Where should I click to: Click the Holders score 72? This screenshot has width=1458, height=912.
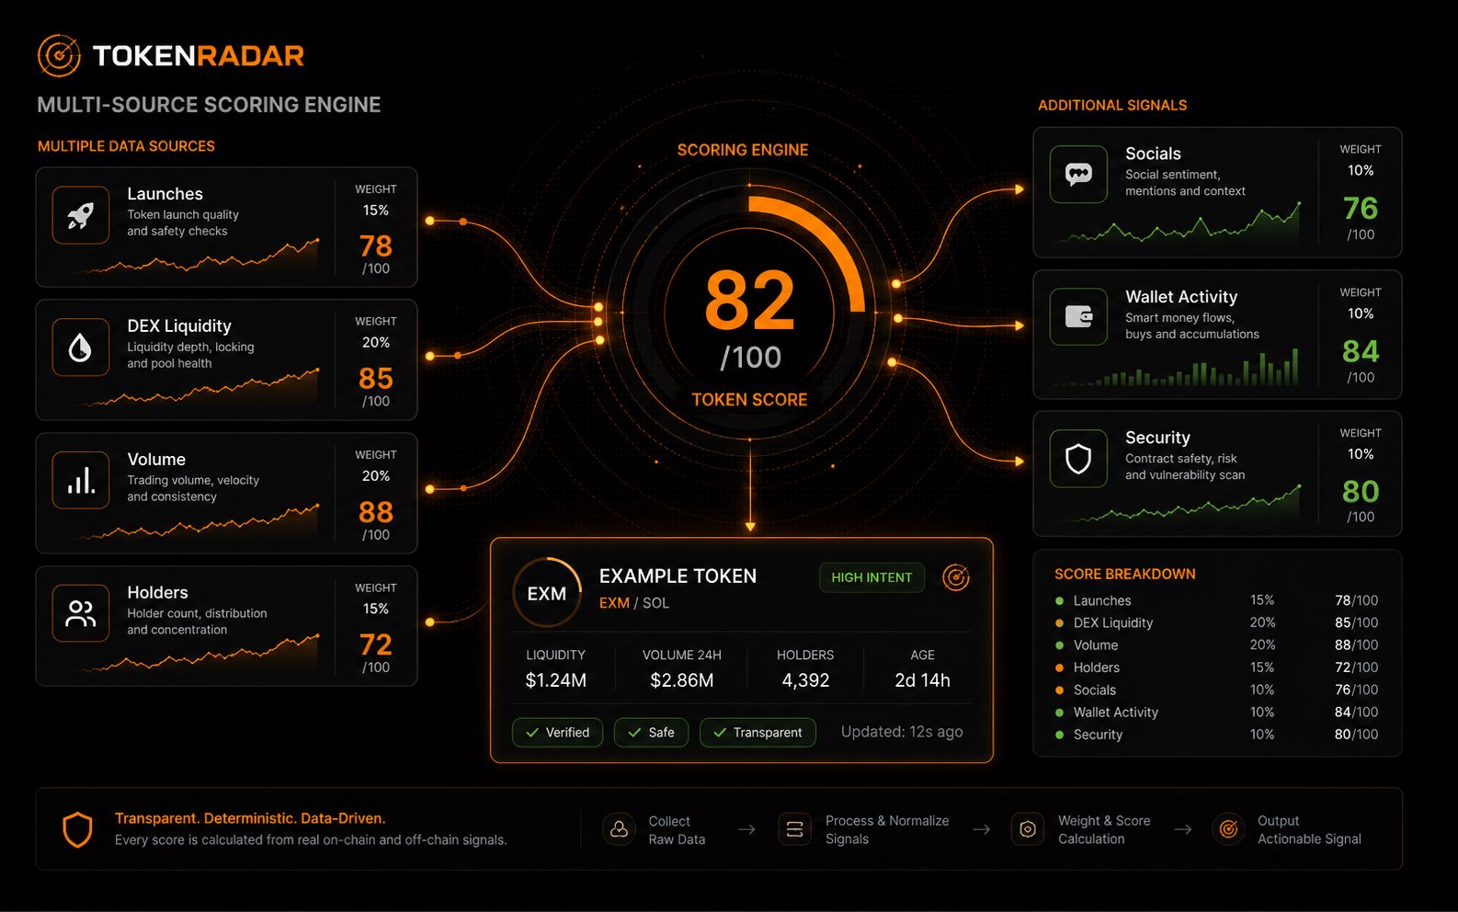(x=376, y=644)
